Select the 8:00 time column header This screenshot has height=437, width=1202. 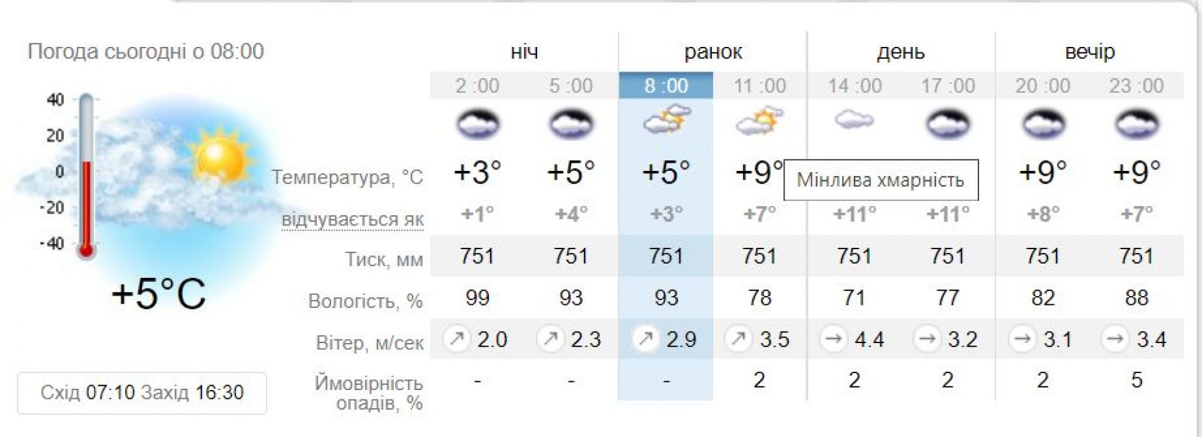(x=666, y=85)
